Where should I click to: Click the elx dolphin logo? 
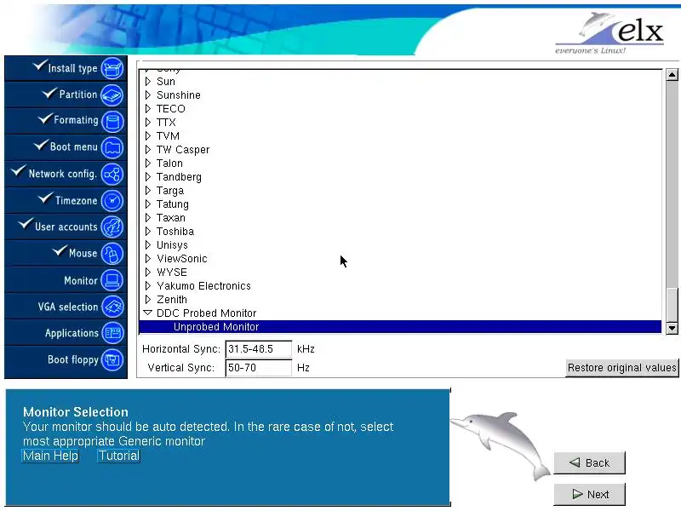pyautogui.click(x=609, y=32)
